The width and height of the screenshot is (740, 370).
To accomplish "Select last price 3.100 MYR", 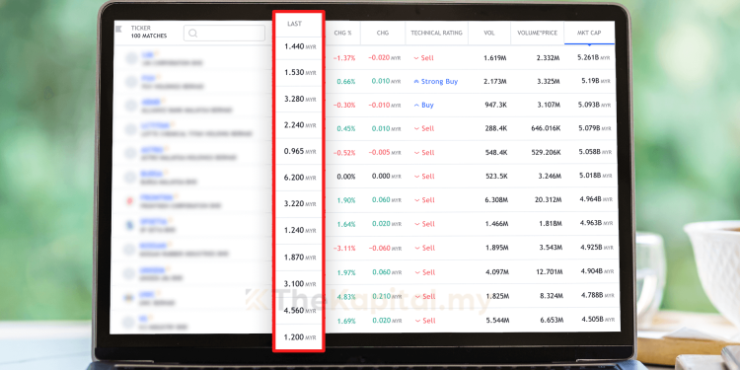I will pos(300,283).
